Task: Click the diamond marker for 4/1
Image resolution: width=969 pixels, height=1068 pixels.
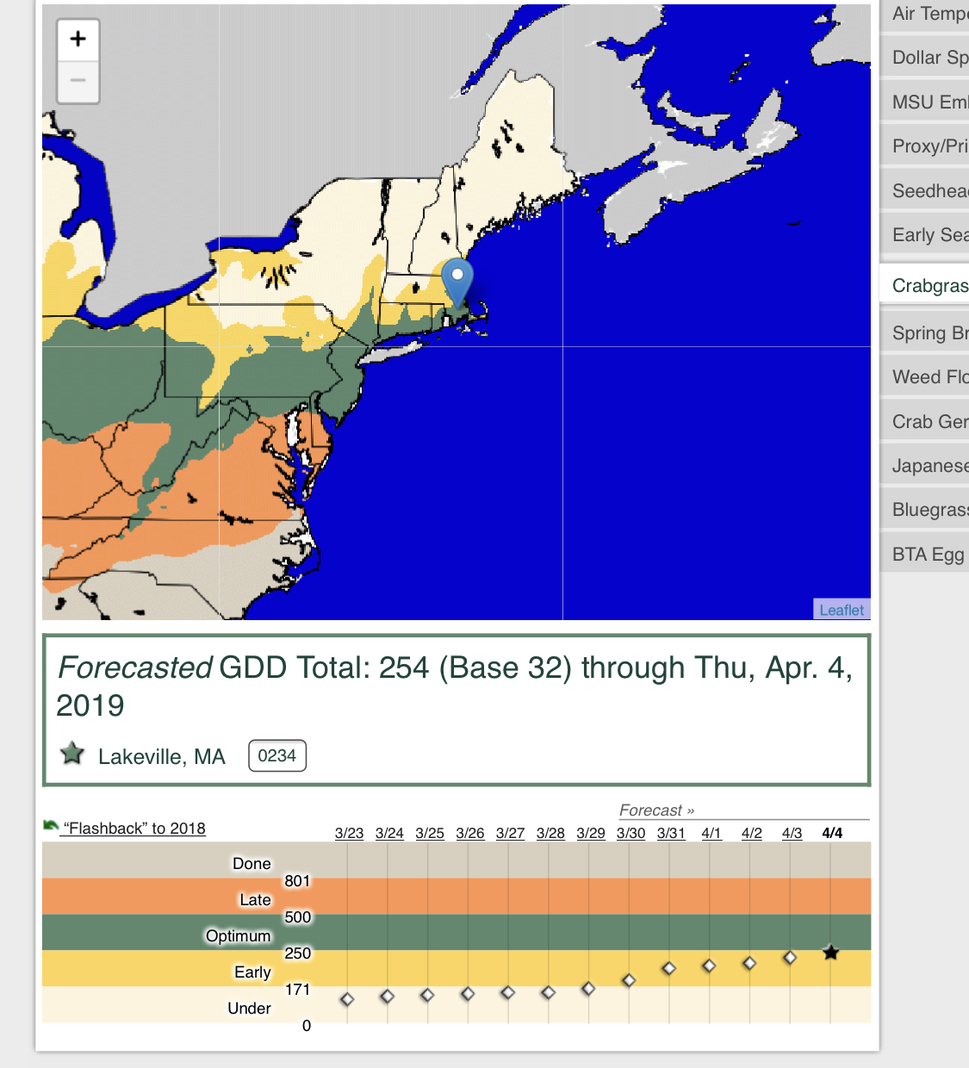Action: (709, 966)
